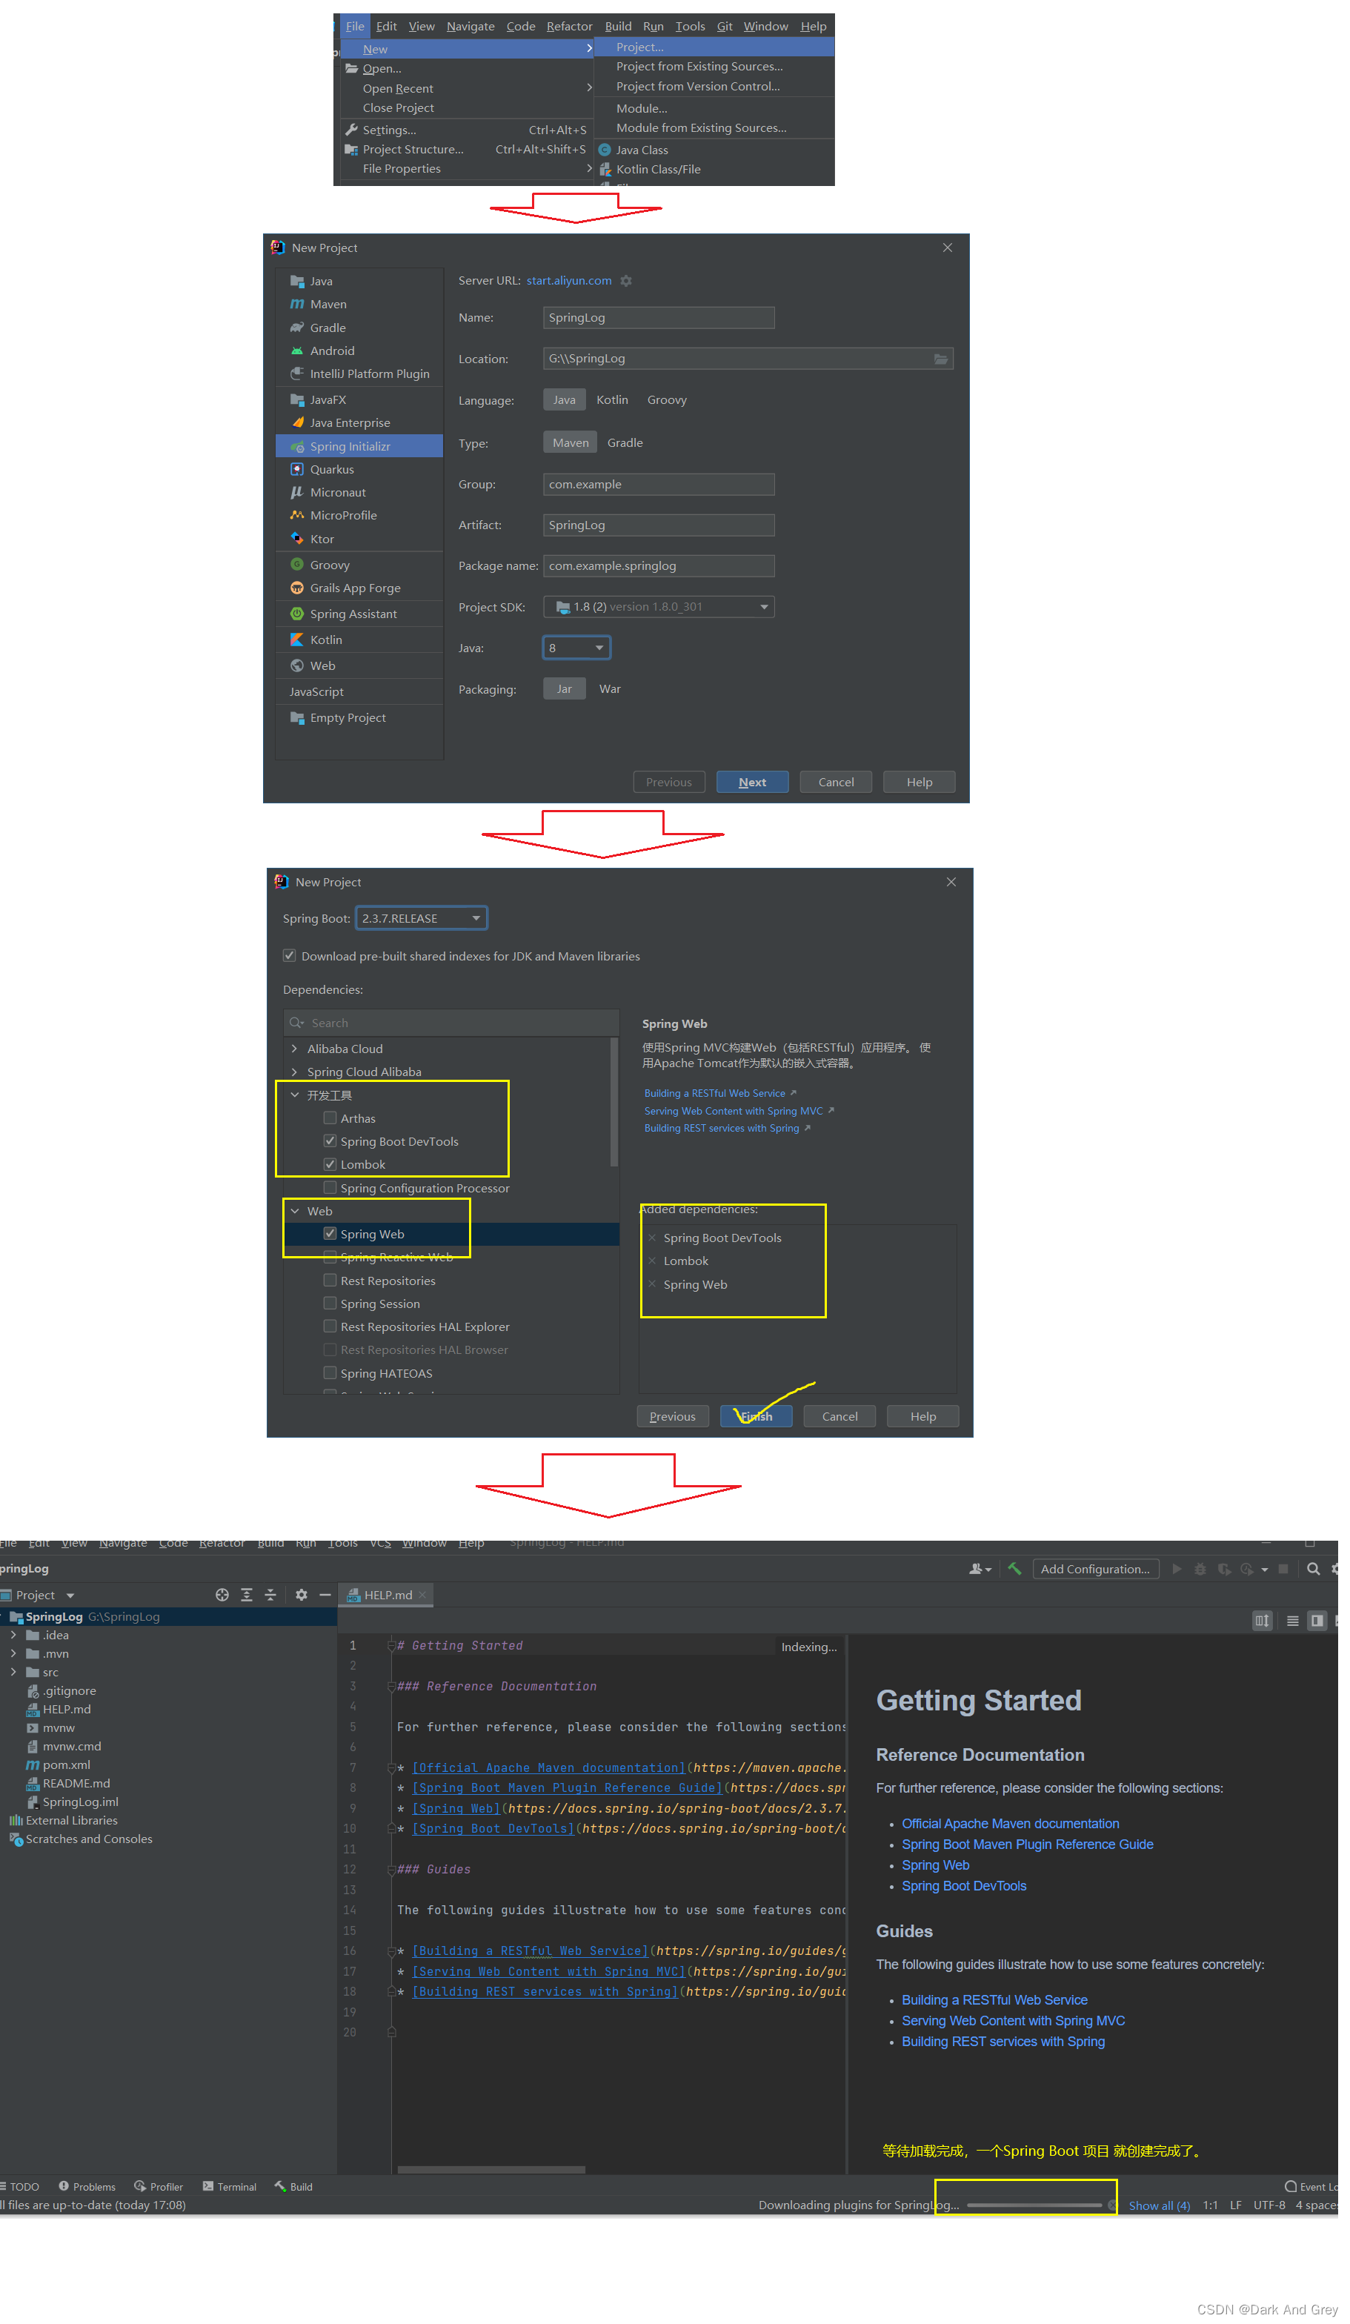Check the Arthas dependency

coord(330,1118)
